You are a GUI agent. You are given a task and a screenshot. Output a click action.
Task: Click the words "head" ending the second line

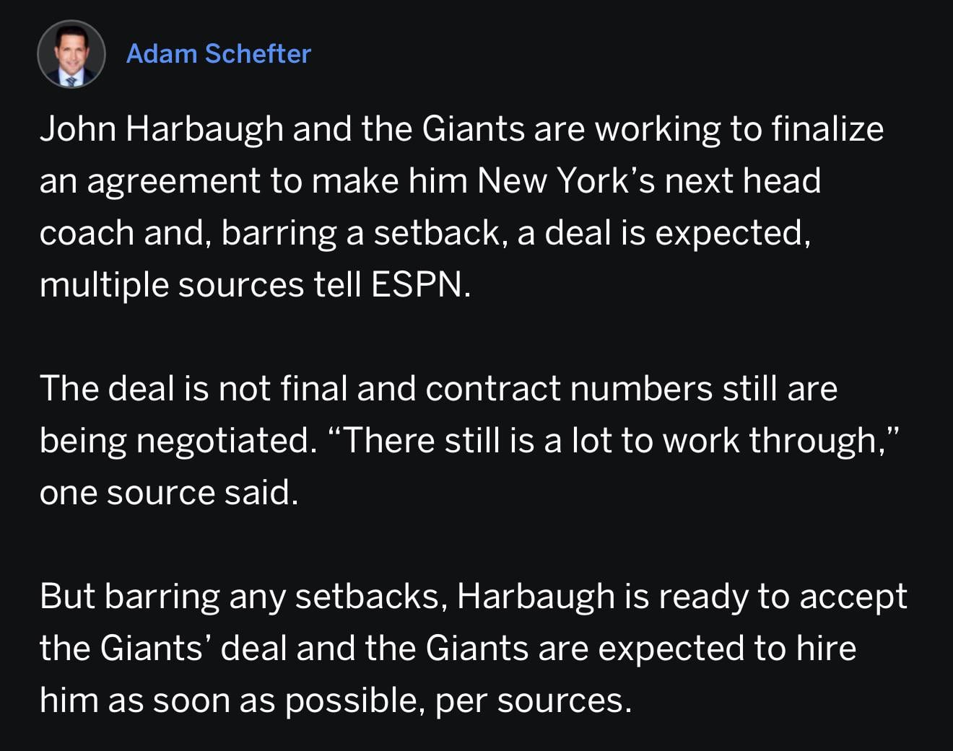(782, 181)
